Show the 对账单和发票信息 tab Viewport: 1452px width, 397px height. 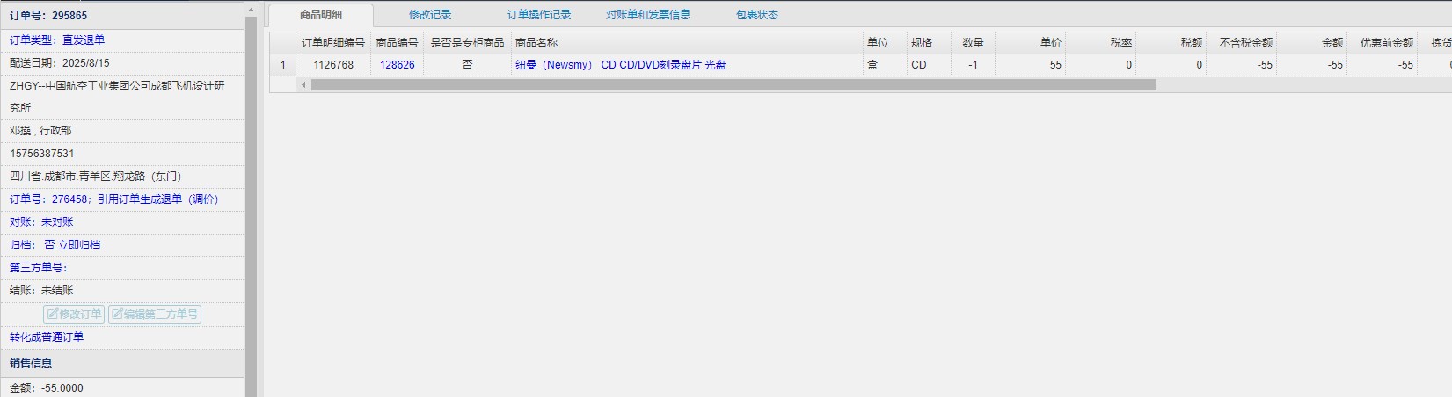click(648, 15)
